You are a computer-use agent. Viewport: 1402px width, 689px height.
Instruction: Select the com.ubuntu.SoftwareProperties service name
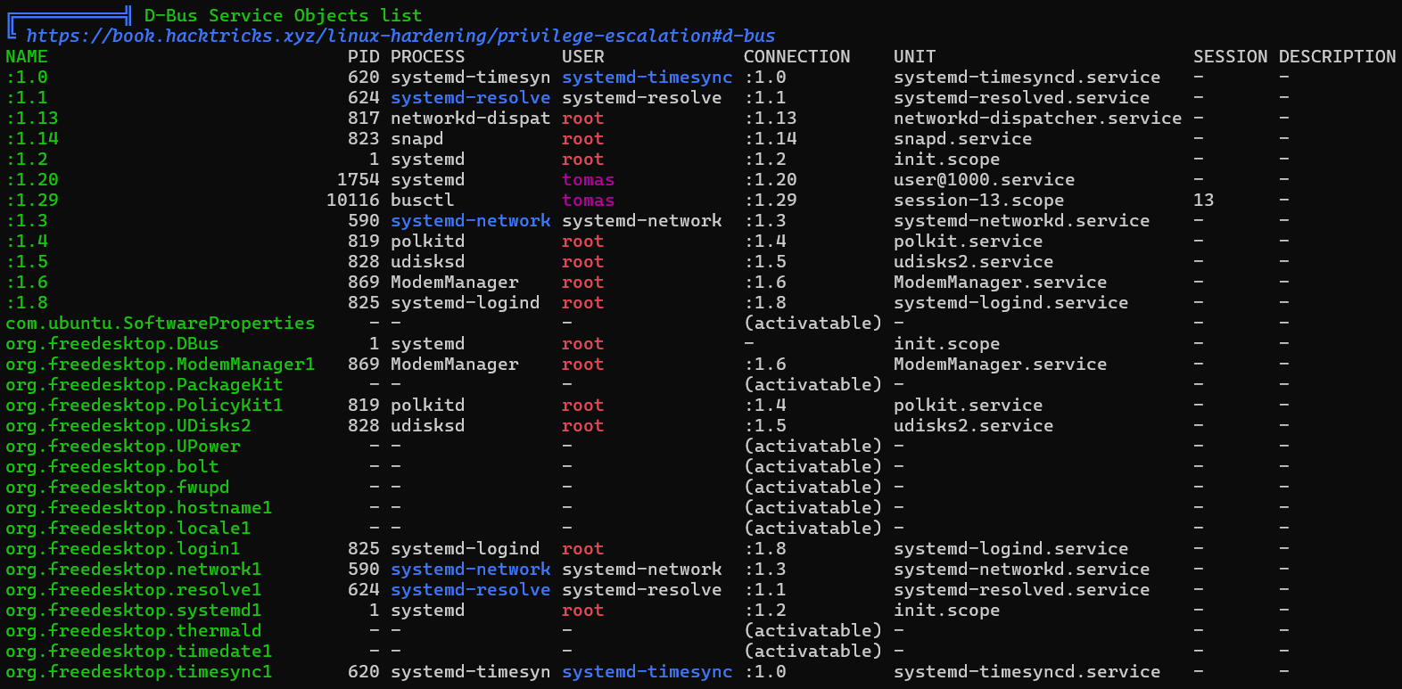161,323
